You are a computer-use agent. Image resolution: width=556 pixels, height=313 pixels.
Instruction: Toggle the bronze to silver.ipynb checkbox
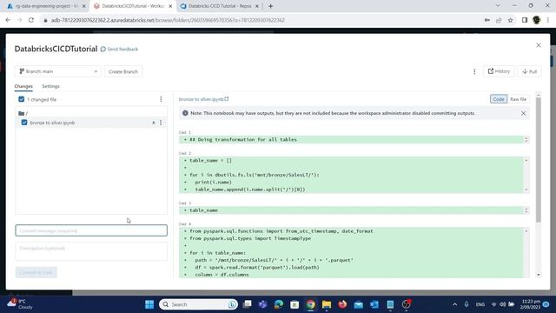pos(24,123)
